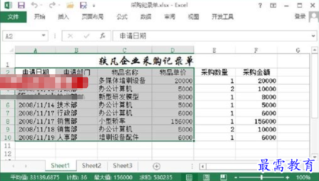The image size is (319, 181).
Task: Switch to the Sheet1 tab
Action: point(60,165)
